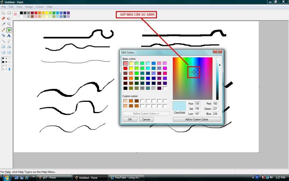Click the Lum value field
This screenshot has width=289, height=181.
(197, 114)
